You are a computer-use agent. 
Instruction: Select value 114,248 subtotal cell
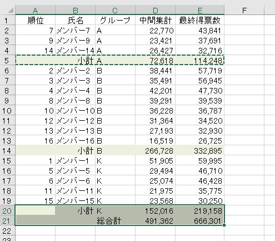point(199,61)
